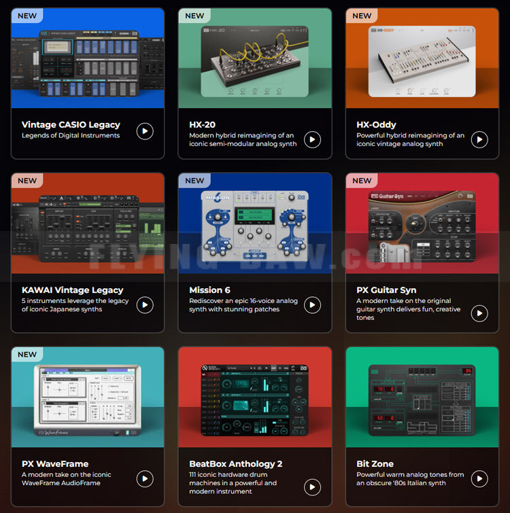Play the Vintage CASIO Legacy preview

tap(145, 131)
